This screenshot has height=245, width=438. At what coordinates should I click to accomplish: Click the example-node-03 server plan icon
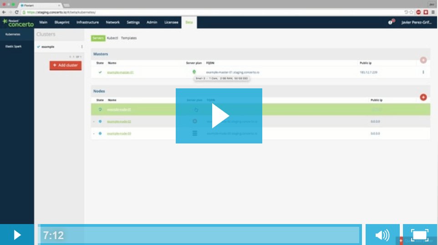195,133
